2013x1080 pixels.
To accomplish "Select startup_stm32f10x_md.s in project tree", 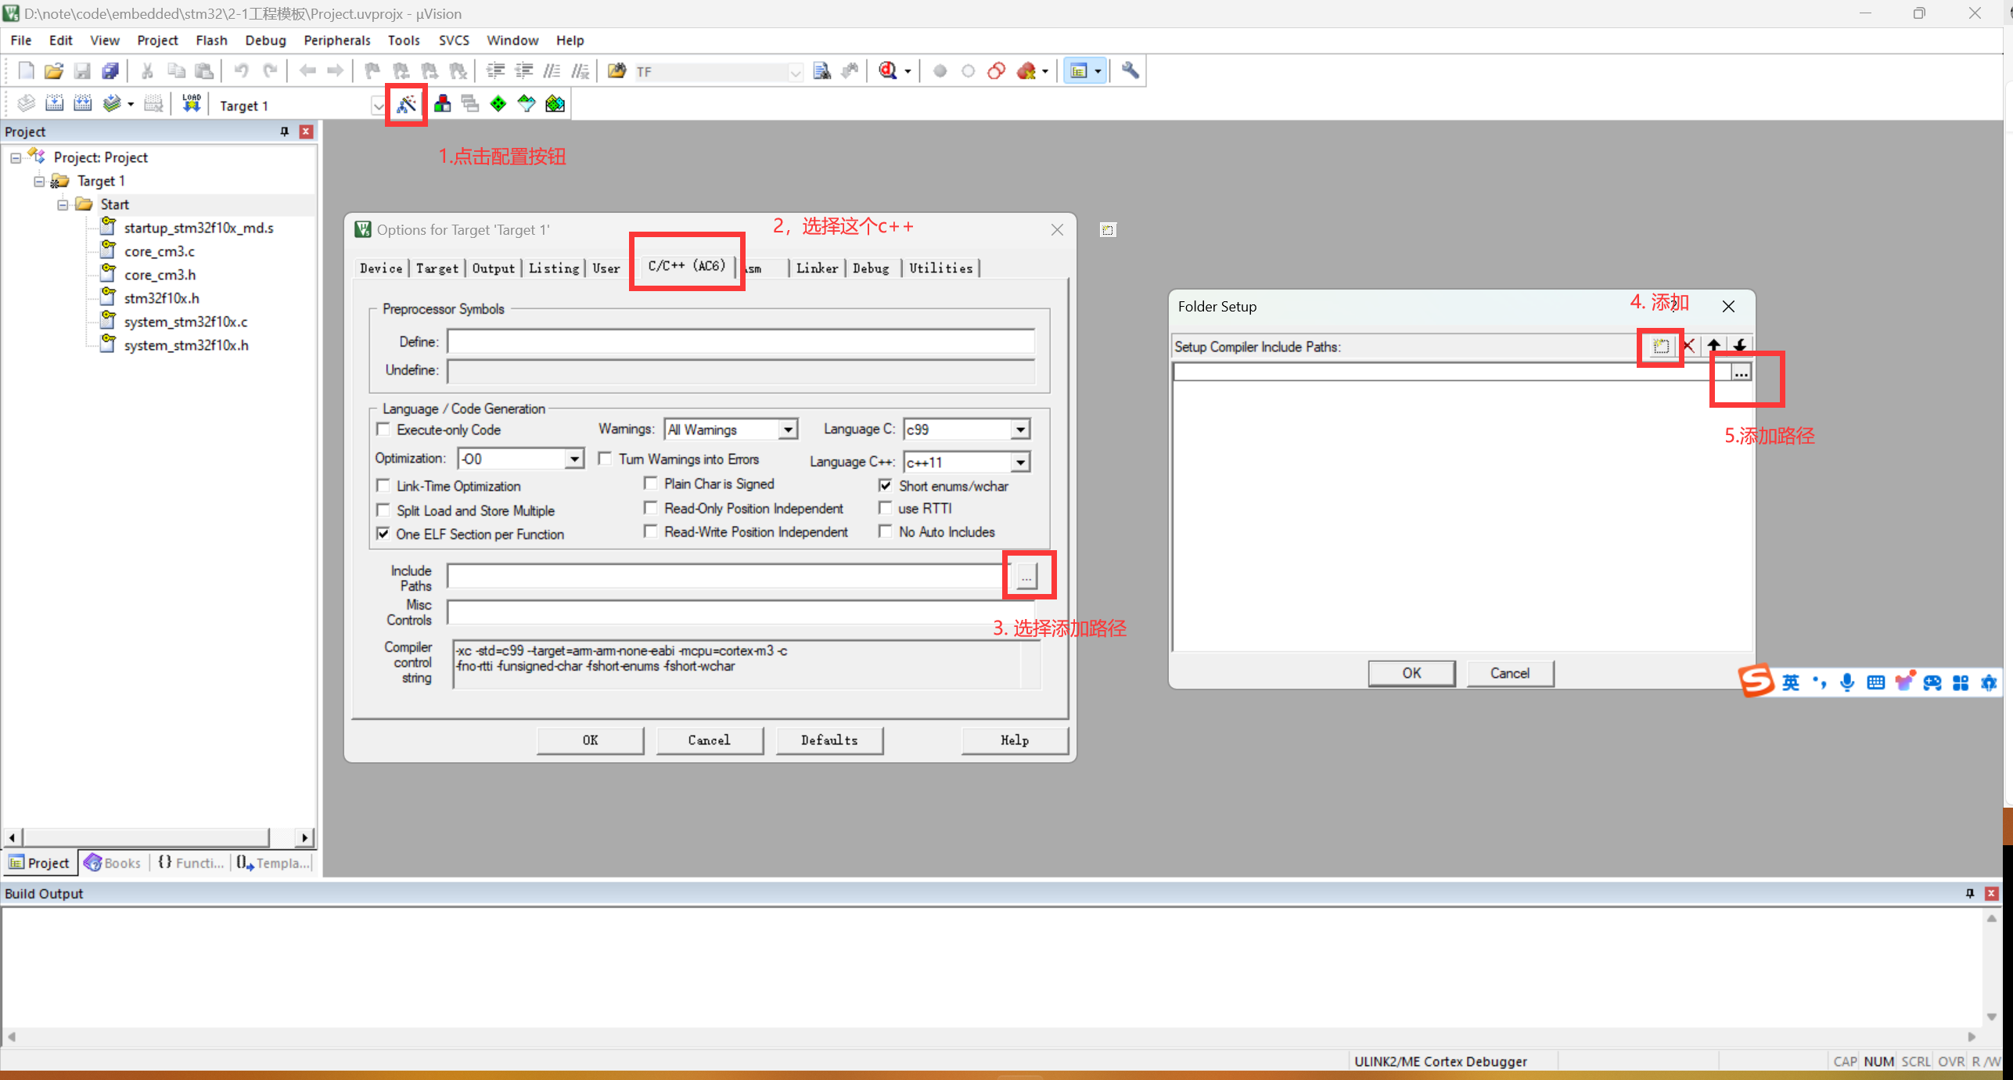I will pos(199,228).
